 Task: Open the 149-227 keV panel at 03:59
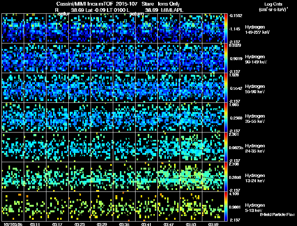213,29
